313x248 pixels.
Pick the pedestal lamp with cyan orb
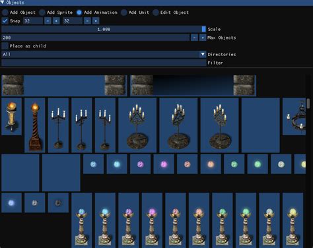(x=105, y=220)
